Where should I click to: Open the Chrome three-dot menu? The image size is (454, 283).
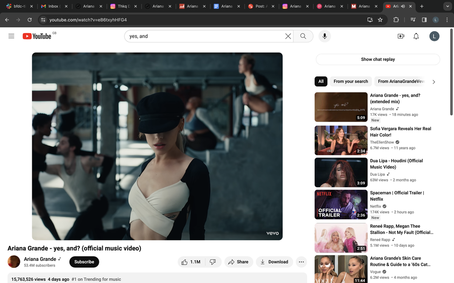click(x=447, y=20)
